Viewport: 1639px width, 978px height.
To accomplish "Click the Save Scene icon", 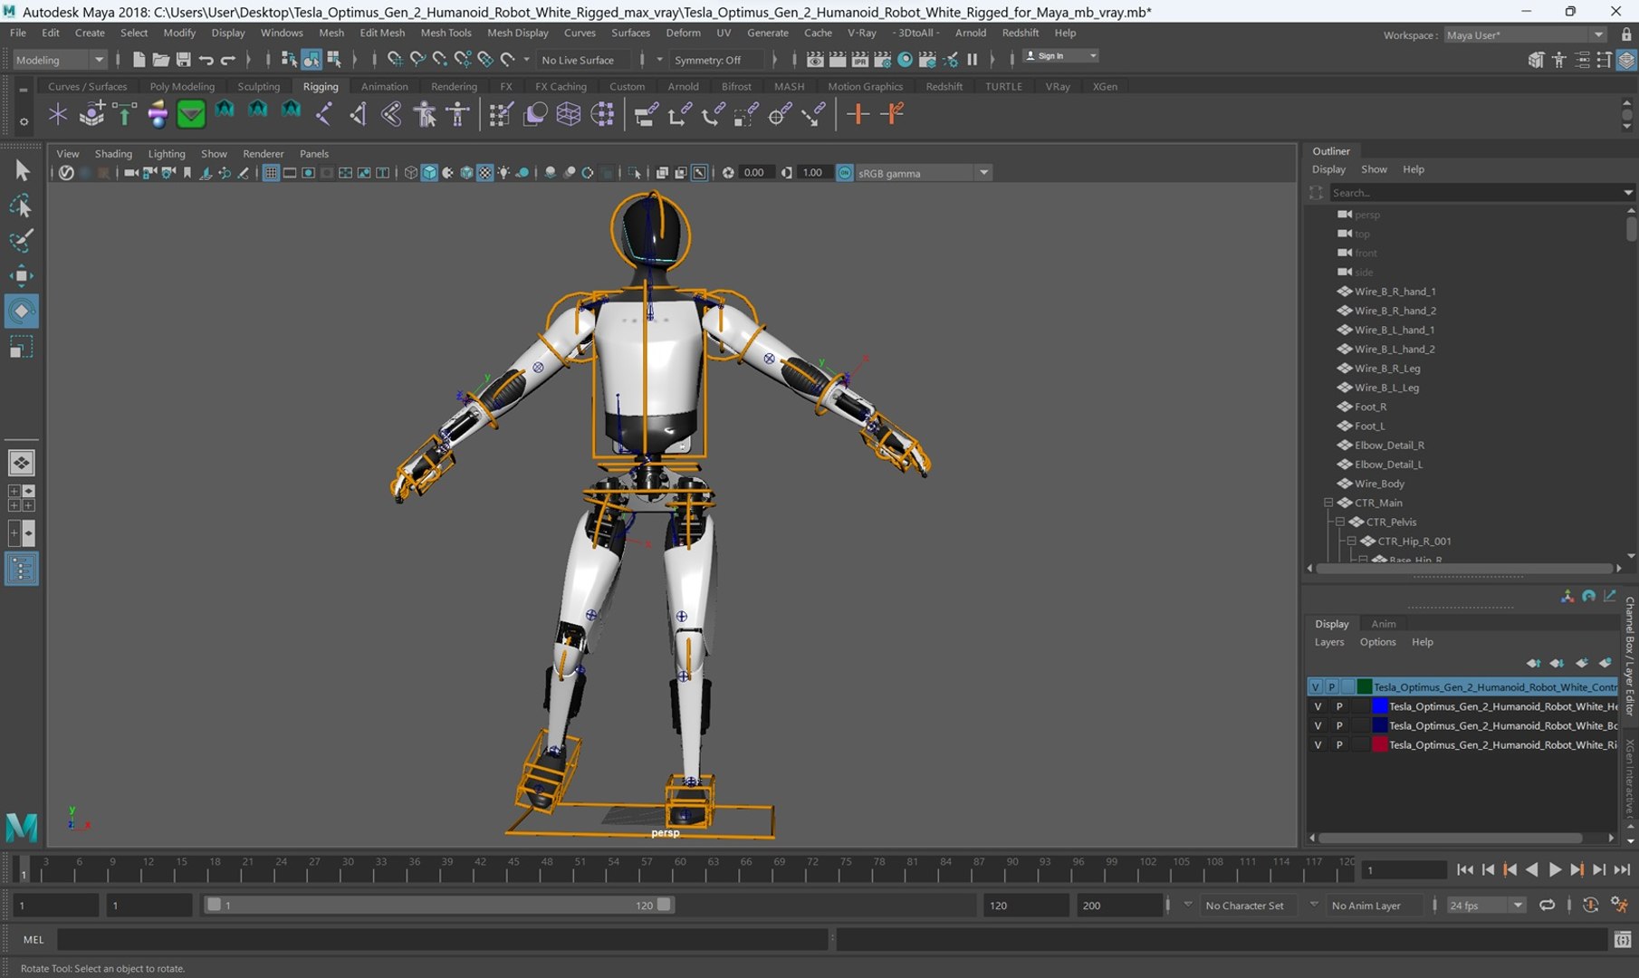I will click(183, 60).
